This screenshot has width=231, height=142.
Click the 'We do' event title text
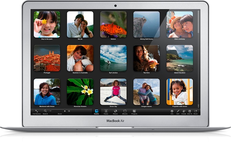(80, 39)
